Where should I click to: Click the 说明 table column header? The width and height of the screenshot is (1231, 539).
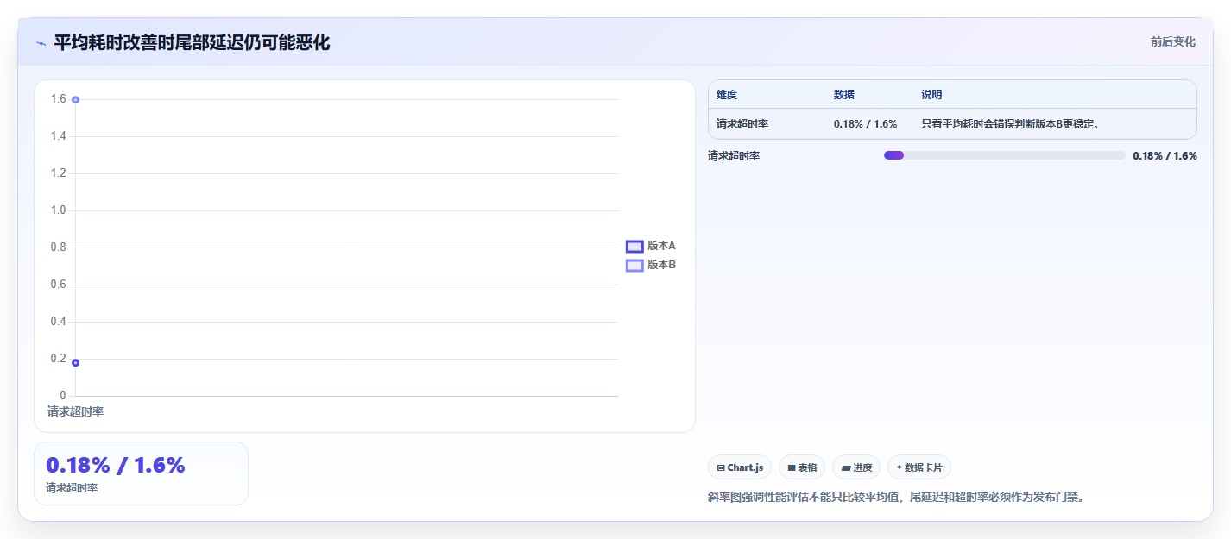click(x=932, y=95)
